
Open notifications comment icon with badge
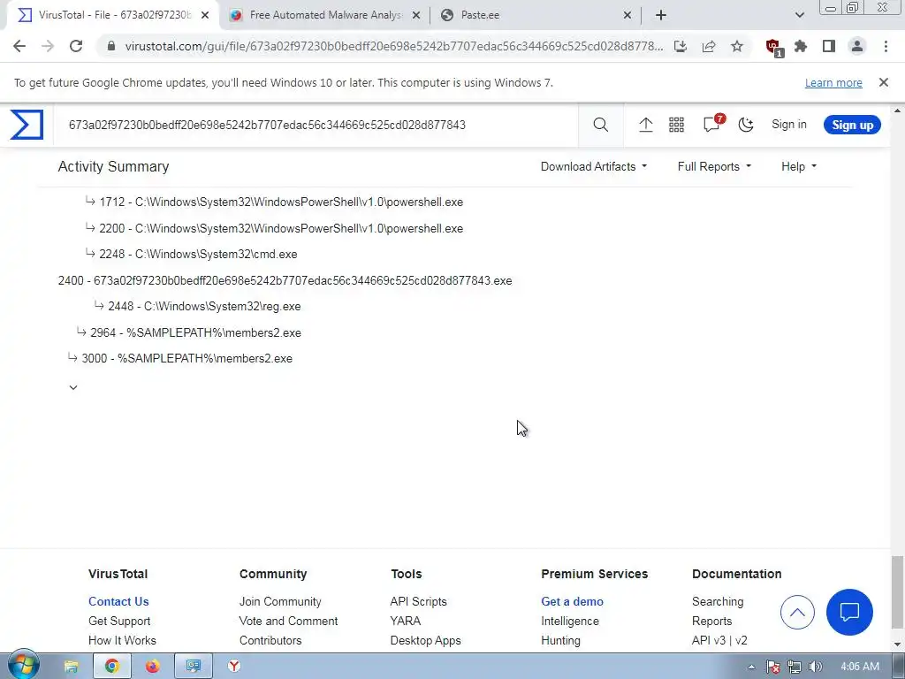point(713,123)
